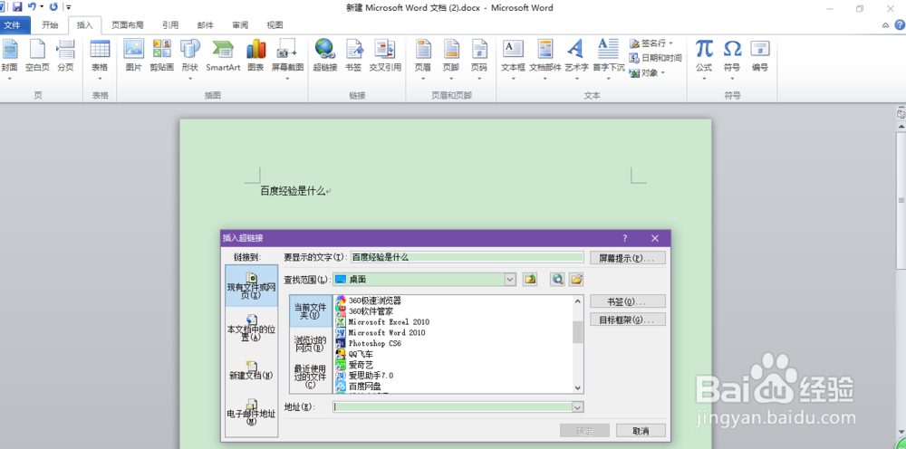Click the 屏幕提示 ScreenTip button

628,258
